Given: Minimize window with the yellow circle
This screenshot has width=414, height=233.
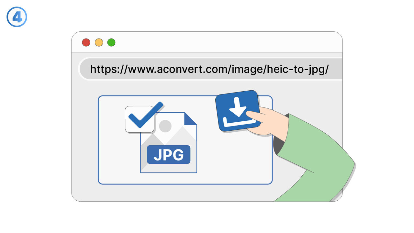Looking at the screenshot, I should [99, 42].
